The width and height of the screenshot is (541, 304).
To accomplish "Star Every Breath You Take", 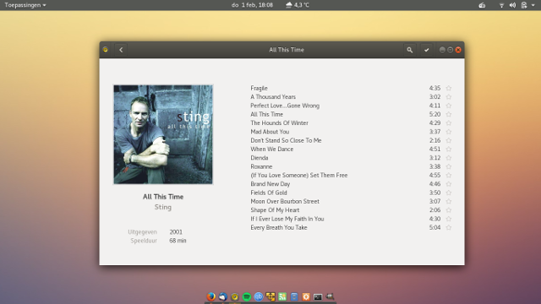I will [x=449, y=227].
